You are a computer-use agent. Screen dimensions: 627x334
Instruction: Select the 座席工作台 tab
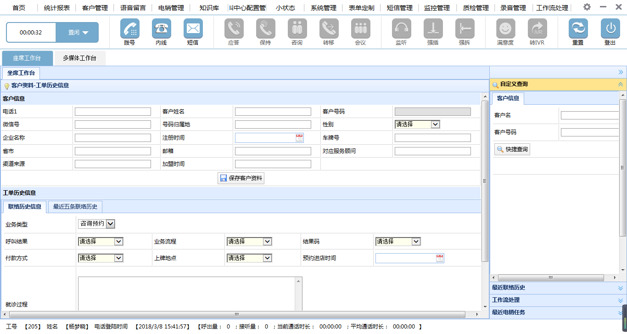click(27, 58)
